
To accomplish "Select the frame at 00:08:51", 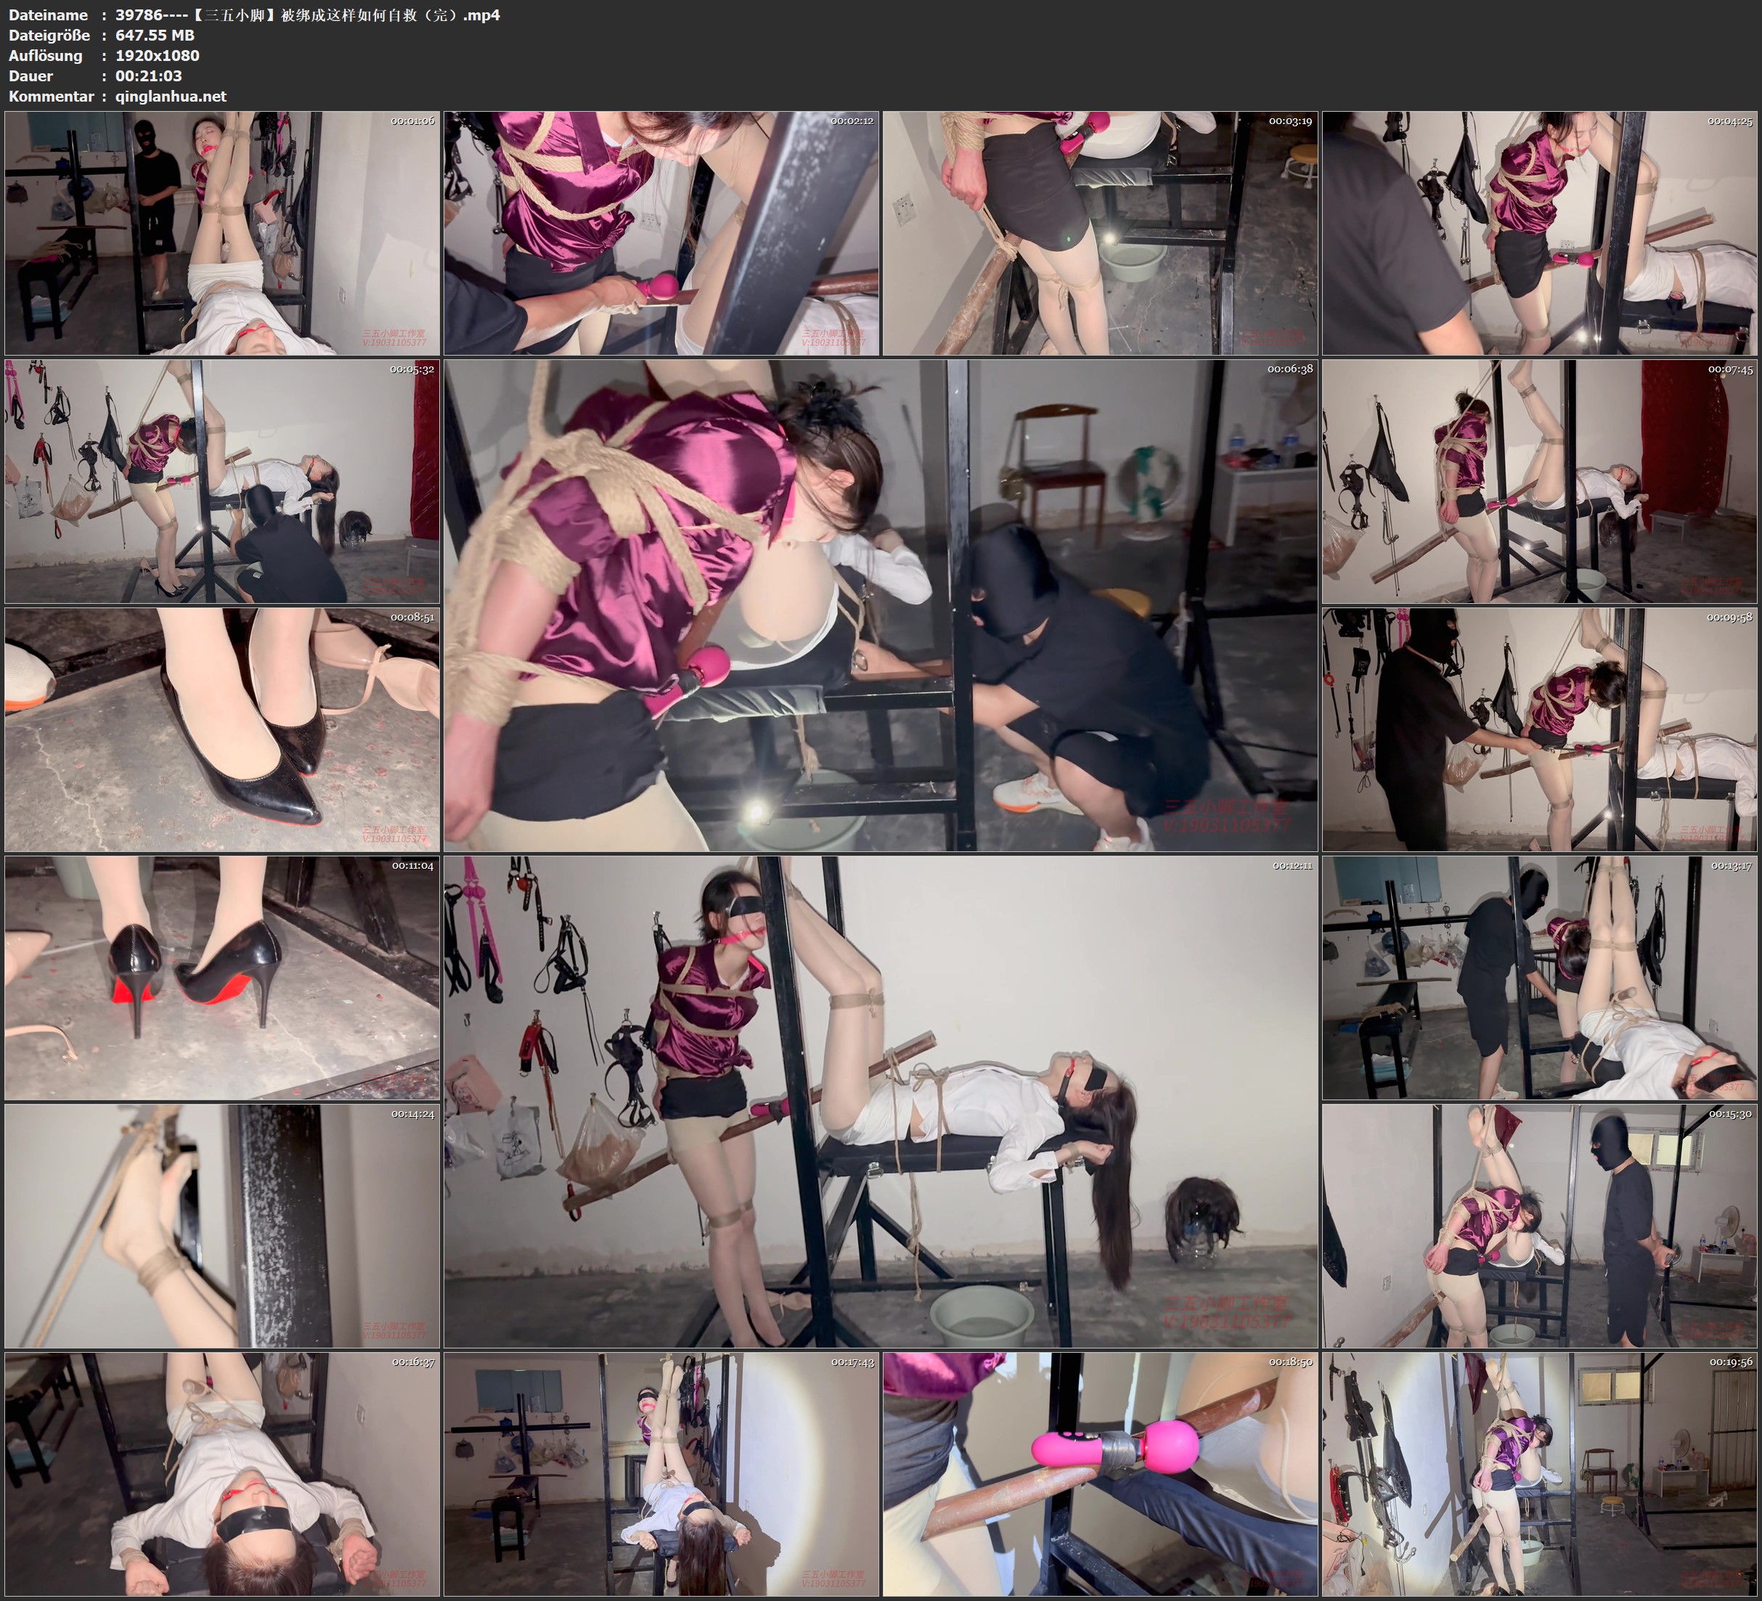I will pyautogui.click(x=222, y=729).
